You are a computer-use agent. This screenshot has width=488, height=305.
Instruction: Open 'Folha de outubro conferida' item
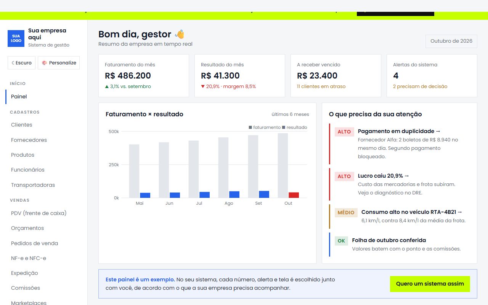coord(389,240)
